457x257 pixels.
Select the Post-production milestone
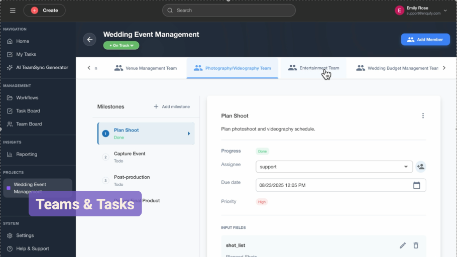146,180
